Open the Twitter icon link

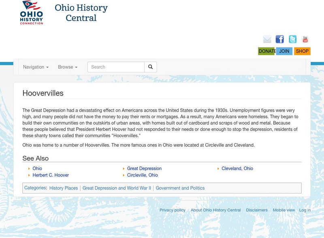[x=292, y=39]
